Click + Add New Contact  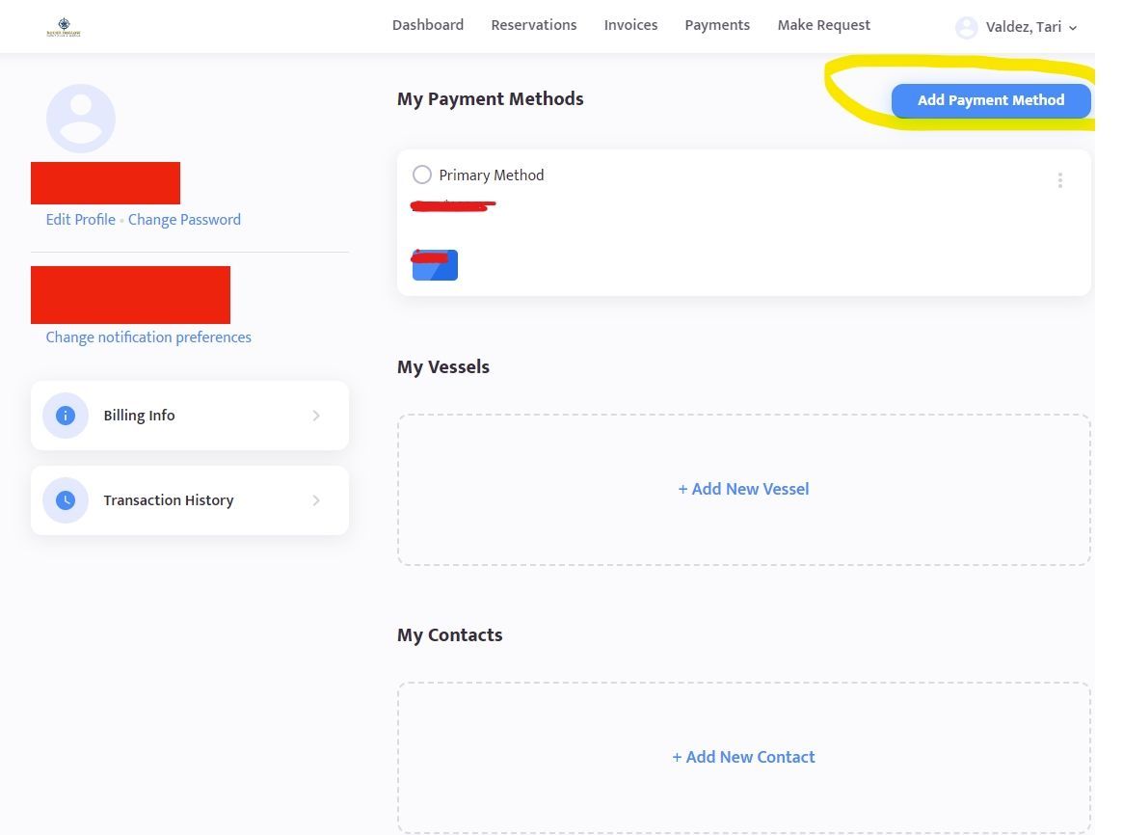(743, 757)
